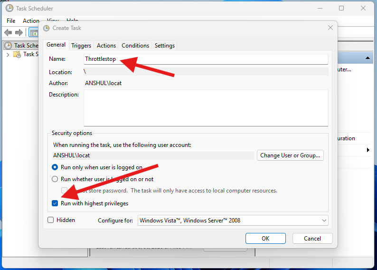Image resolution: width=377 pixels, height=270 pixels.
Task: Click OK to create the task
Action: (265, 239)
